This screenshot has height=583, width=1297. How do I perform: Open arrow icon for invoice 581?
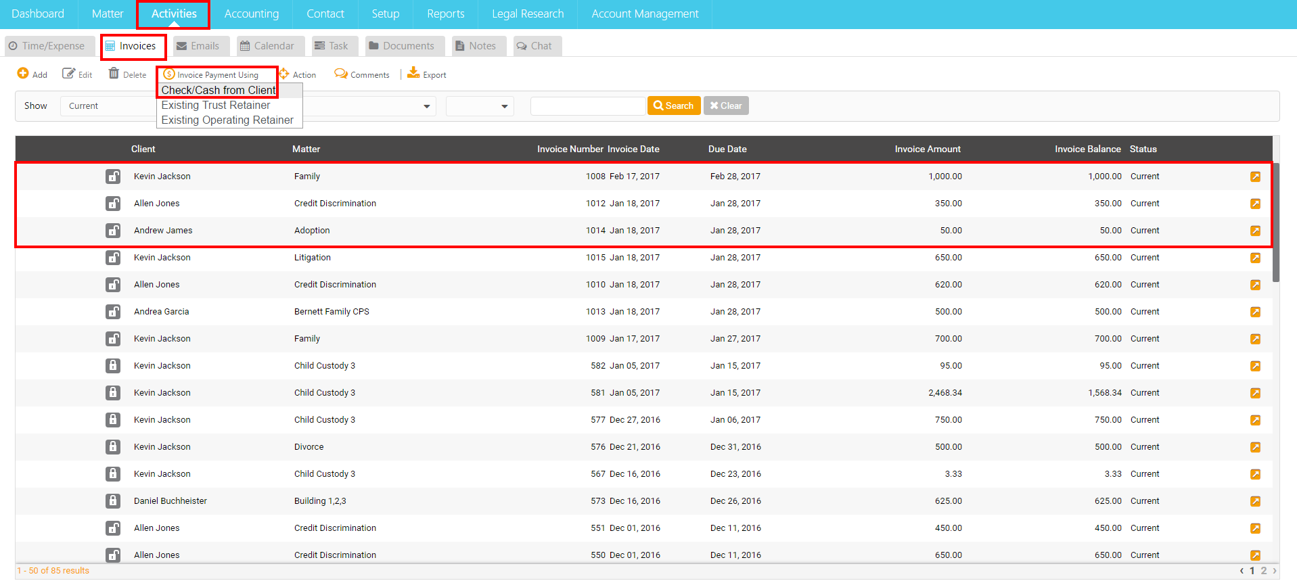1255,393
